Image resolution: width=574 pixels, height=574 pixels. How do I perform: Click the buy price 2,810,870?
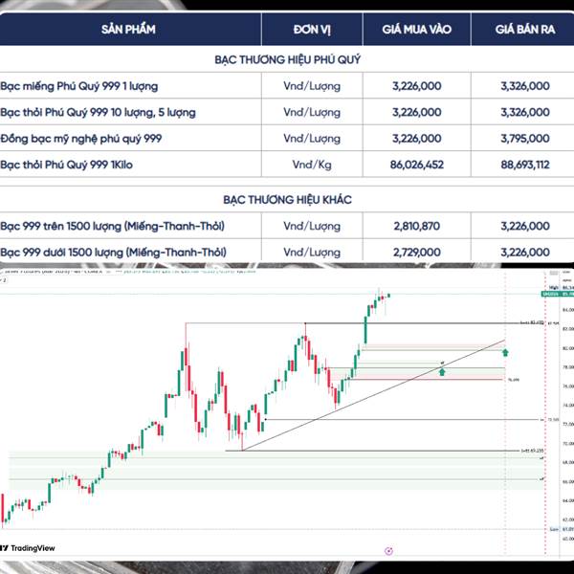[x=416, y=226]
